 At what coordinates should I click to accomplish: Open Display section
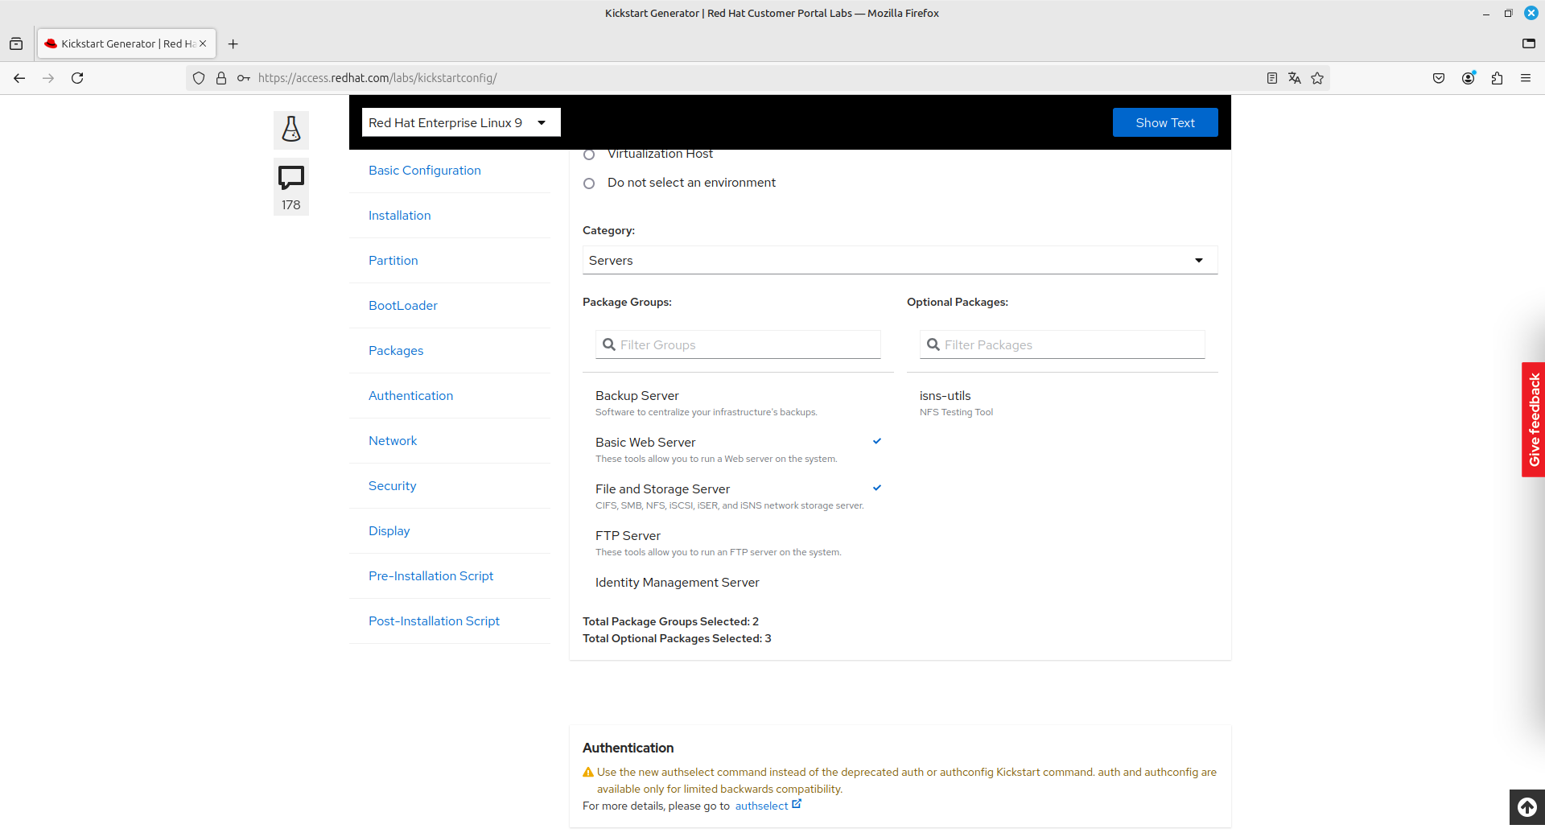(389, 531)
